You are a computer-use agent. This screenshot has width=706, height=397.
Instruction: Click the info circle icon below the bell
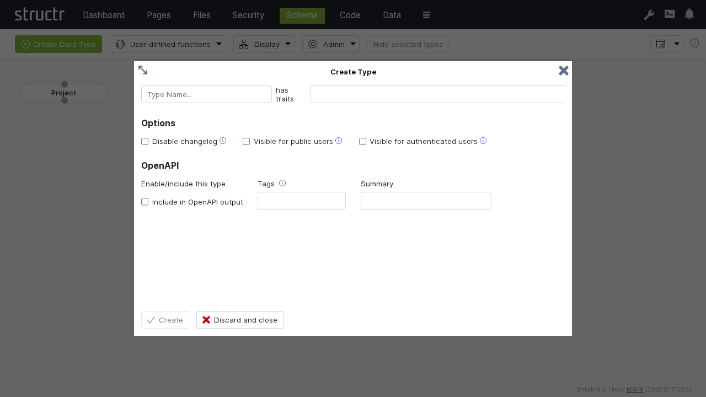pos(694,42)
